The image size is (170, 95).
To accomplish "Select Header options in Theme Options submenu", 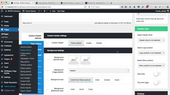I will click(26, 50).
